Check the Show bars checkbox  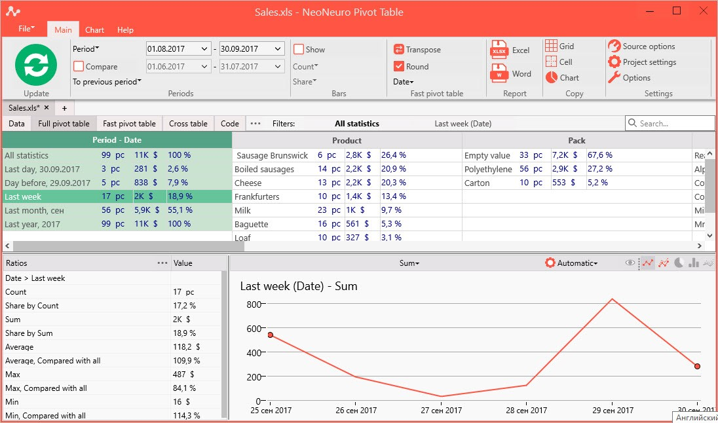click(x=299, y=49)
